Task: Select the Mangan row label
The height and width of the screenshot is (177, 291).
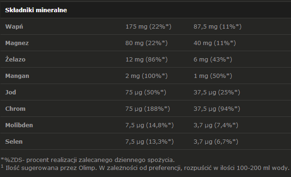Action: click(17, 76)
